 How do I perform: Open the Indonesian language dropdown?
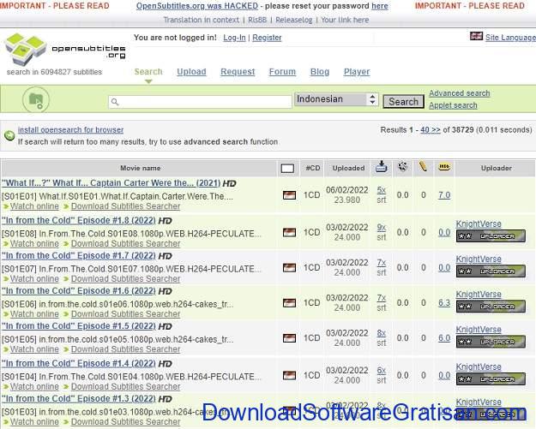336,99
